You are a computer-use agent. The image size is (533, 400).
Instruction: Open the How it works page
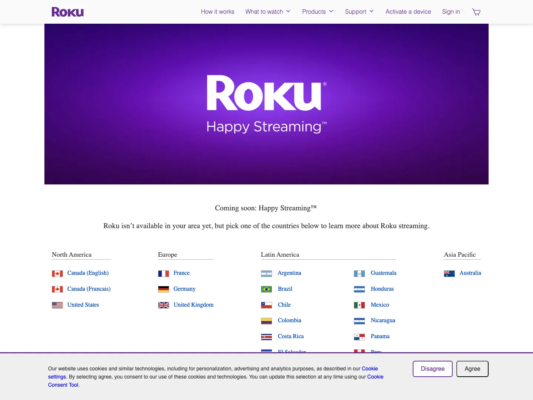tap(218, 11)
